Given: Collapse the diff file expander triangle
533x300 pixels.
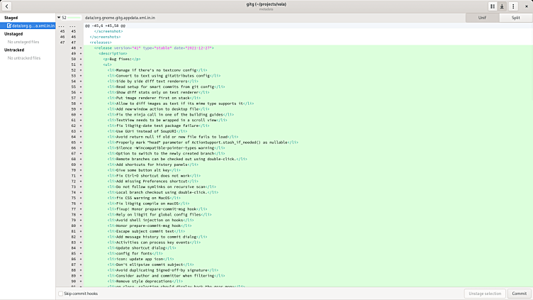Looking at the screenshot, I should point(58,17).
